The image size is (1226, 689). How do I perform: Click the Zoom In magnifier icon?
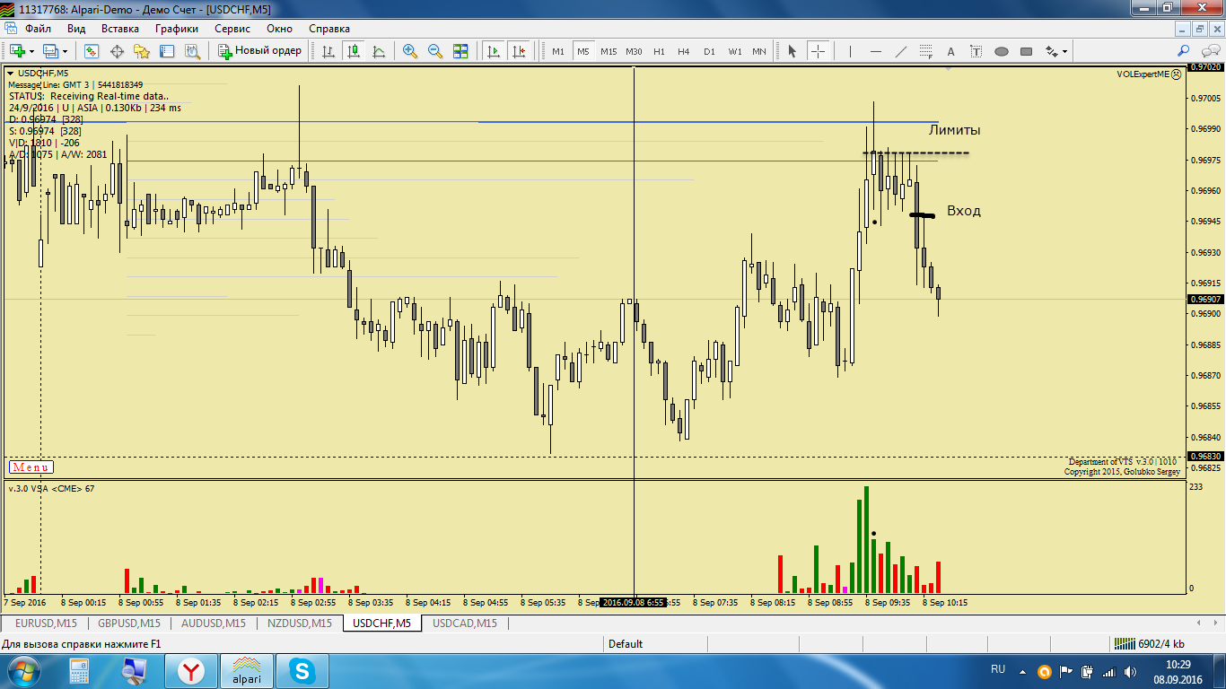pyautogui.click(x=410, y=51)
